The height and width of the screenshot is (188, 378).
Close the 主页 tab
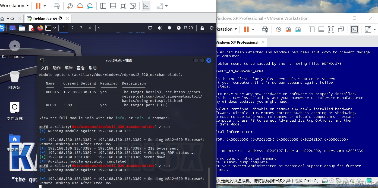coord(20,19)
